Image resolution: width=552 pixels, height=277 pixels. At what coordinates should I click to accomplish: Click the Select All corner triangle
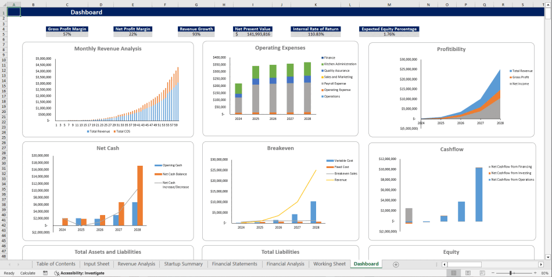click(x=3, y=5)
